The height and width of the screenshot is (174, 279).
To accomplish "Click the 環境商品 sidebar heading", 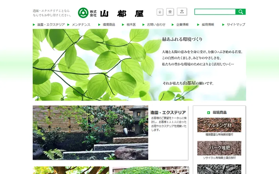I will [220, 112].
